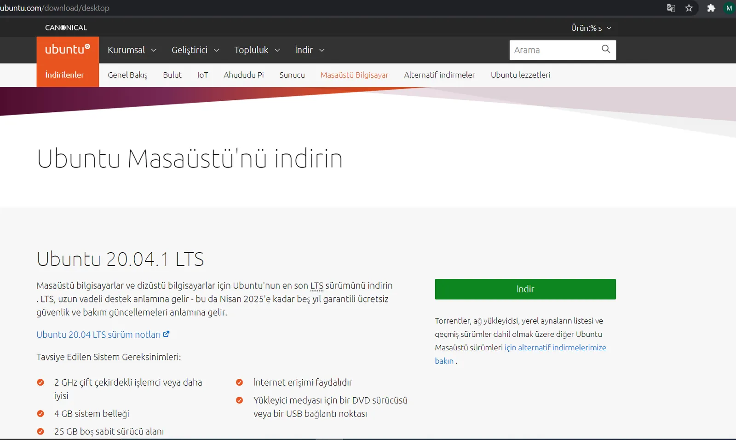736x440 pixels.
Task: Open the İndir dropdown in navigation bar
Action: [310, 50]
